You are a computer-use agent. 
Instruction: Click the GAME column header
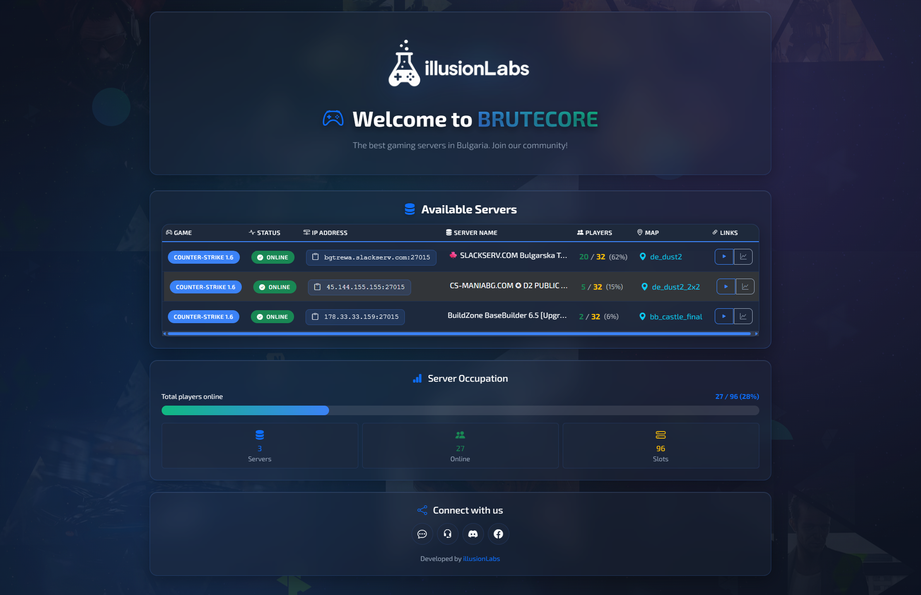[179, 233]
